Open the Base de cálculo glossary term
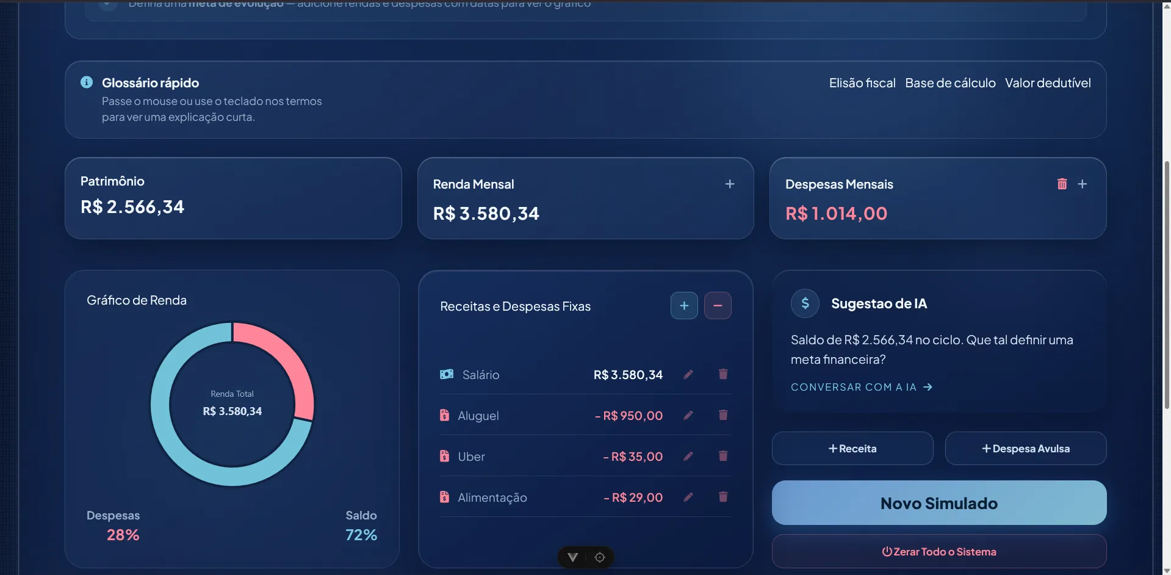Viewport: 1171px width, 575px height. 950,83
